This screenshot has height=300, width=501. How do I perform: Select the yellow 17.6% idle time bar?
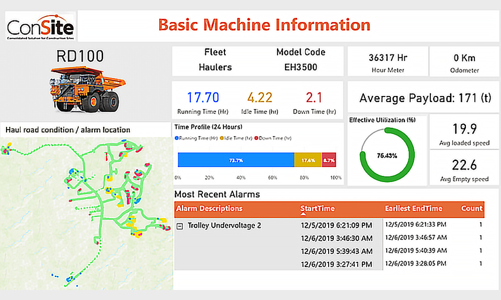pos(308,160)
